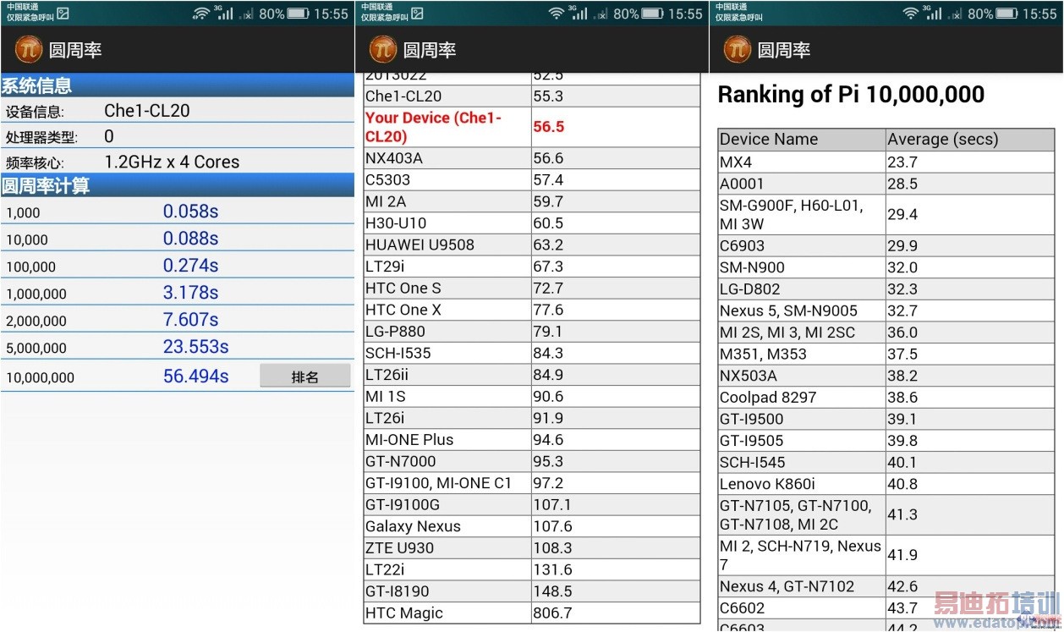
Task: Select the NX403A ranking row
Action: pos(532,158)
